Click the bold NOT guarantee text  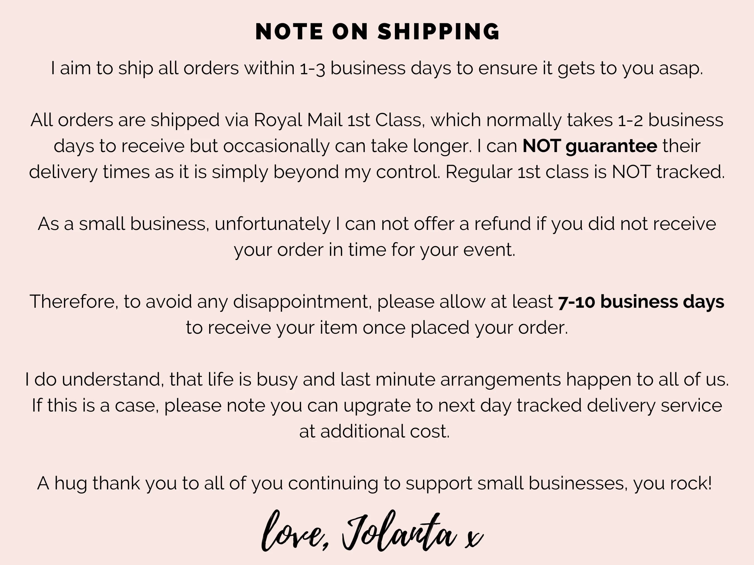[x=590, y=146]
